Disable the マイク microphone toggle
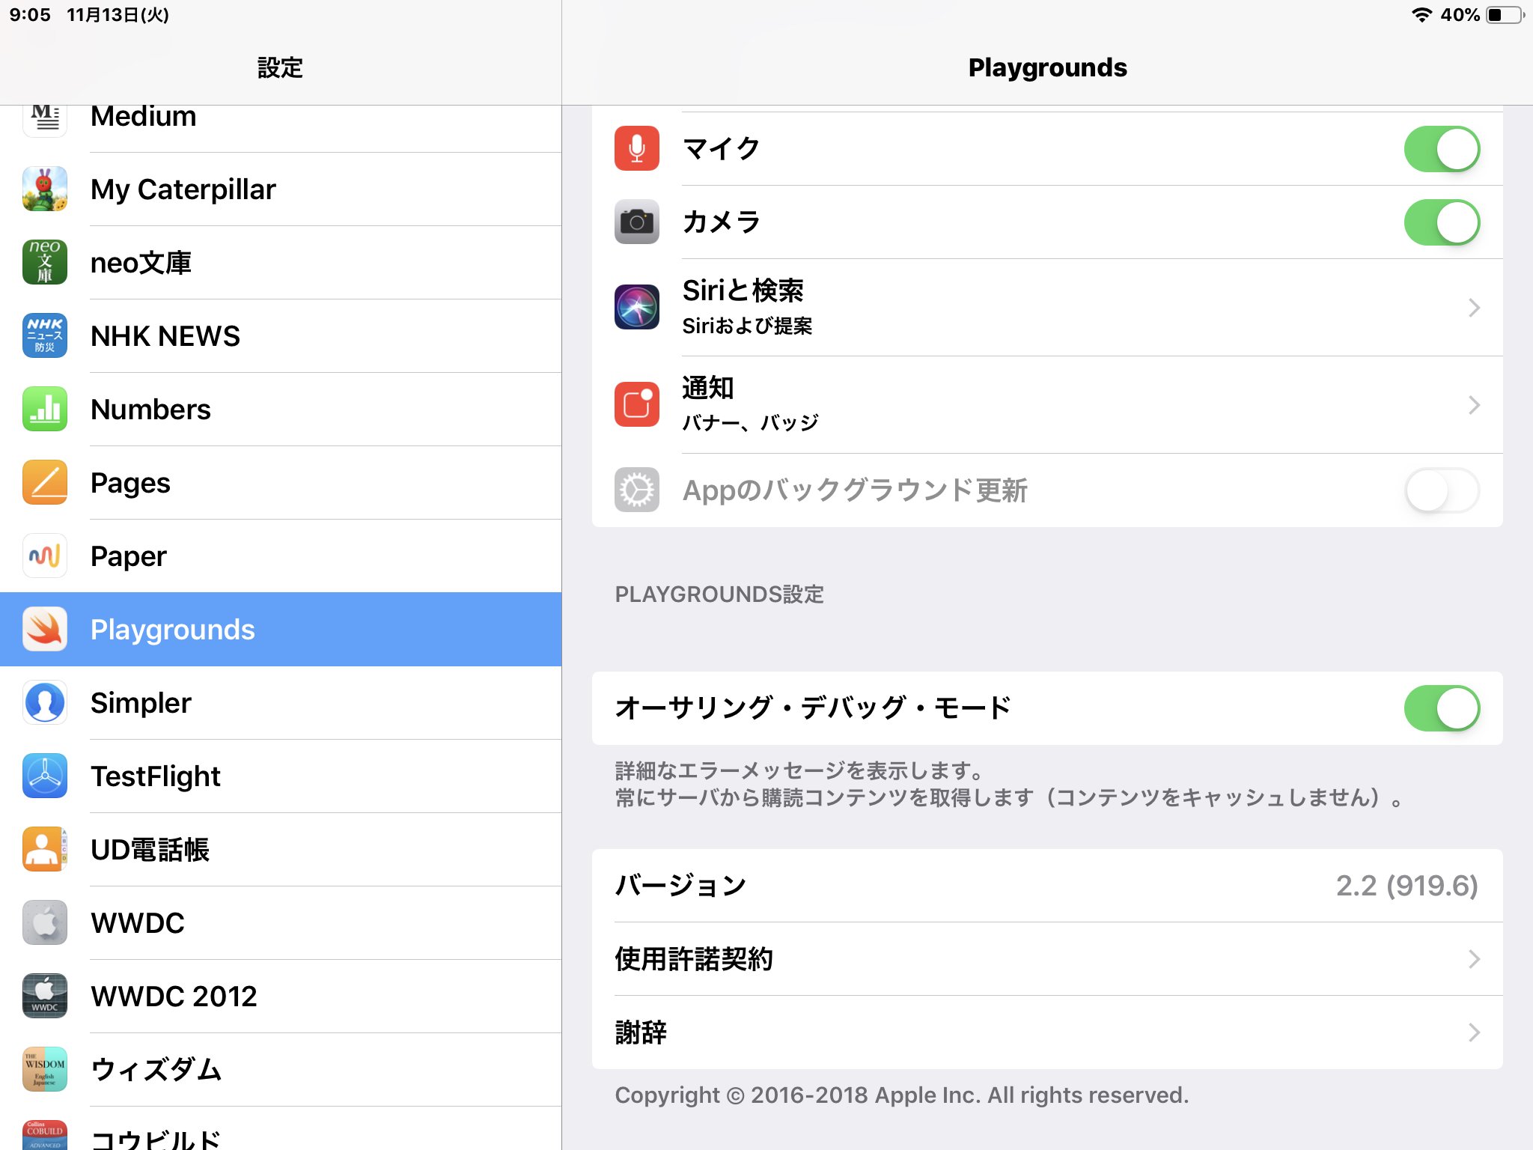Screen dimensions: 1533x1150 (1441, 149)
